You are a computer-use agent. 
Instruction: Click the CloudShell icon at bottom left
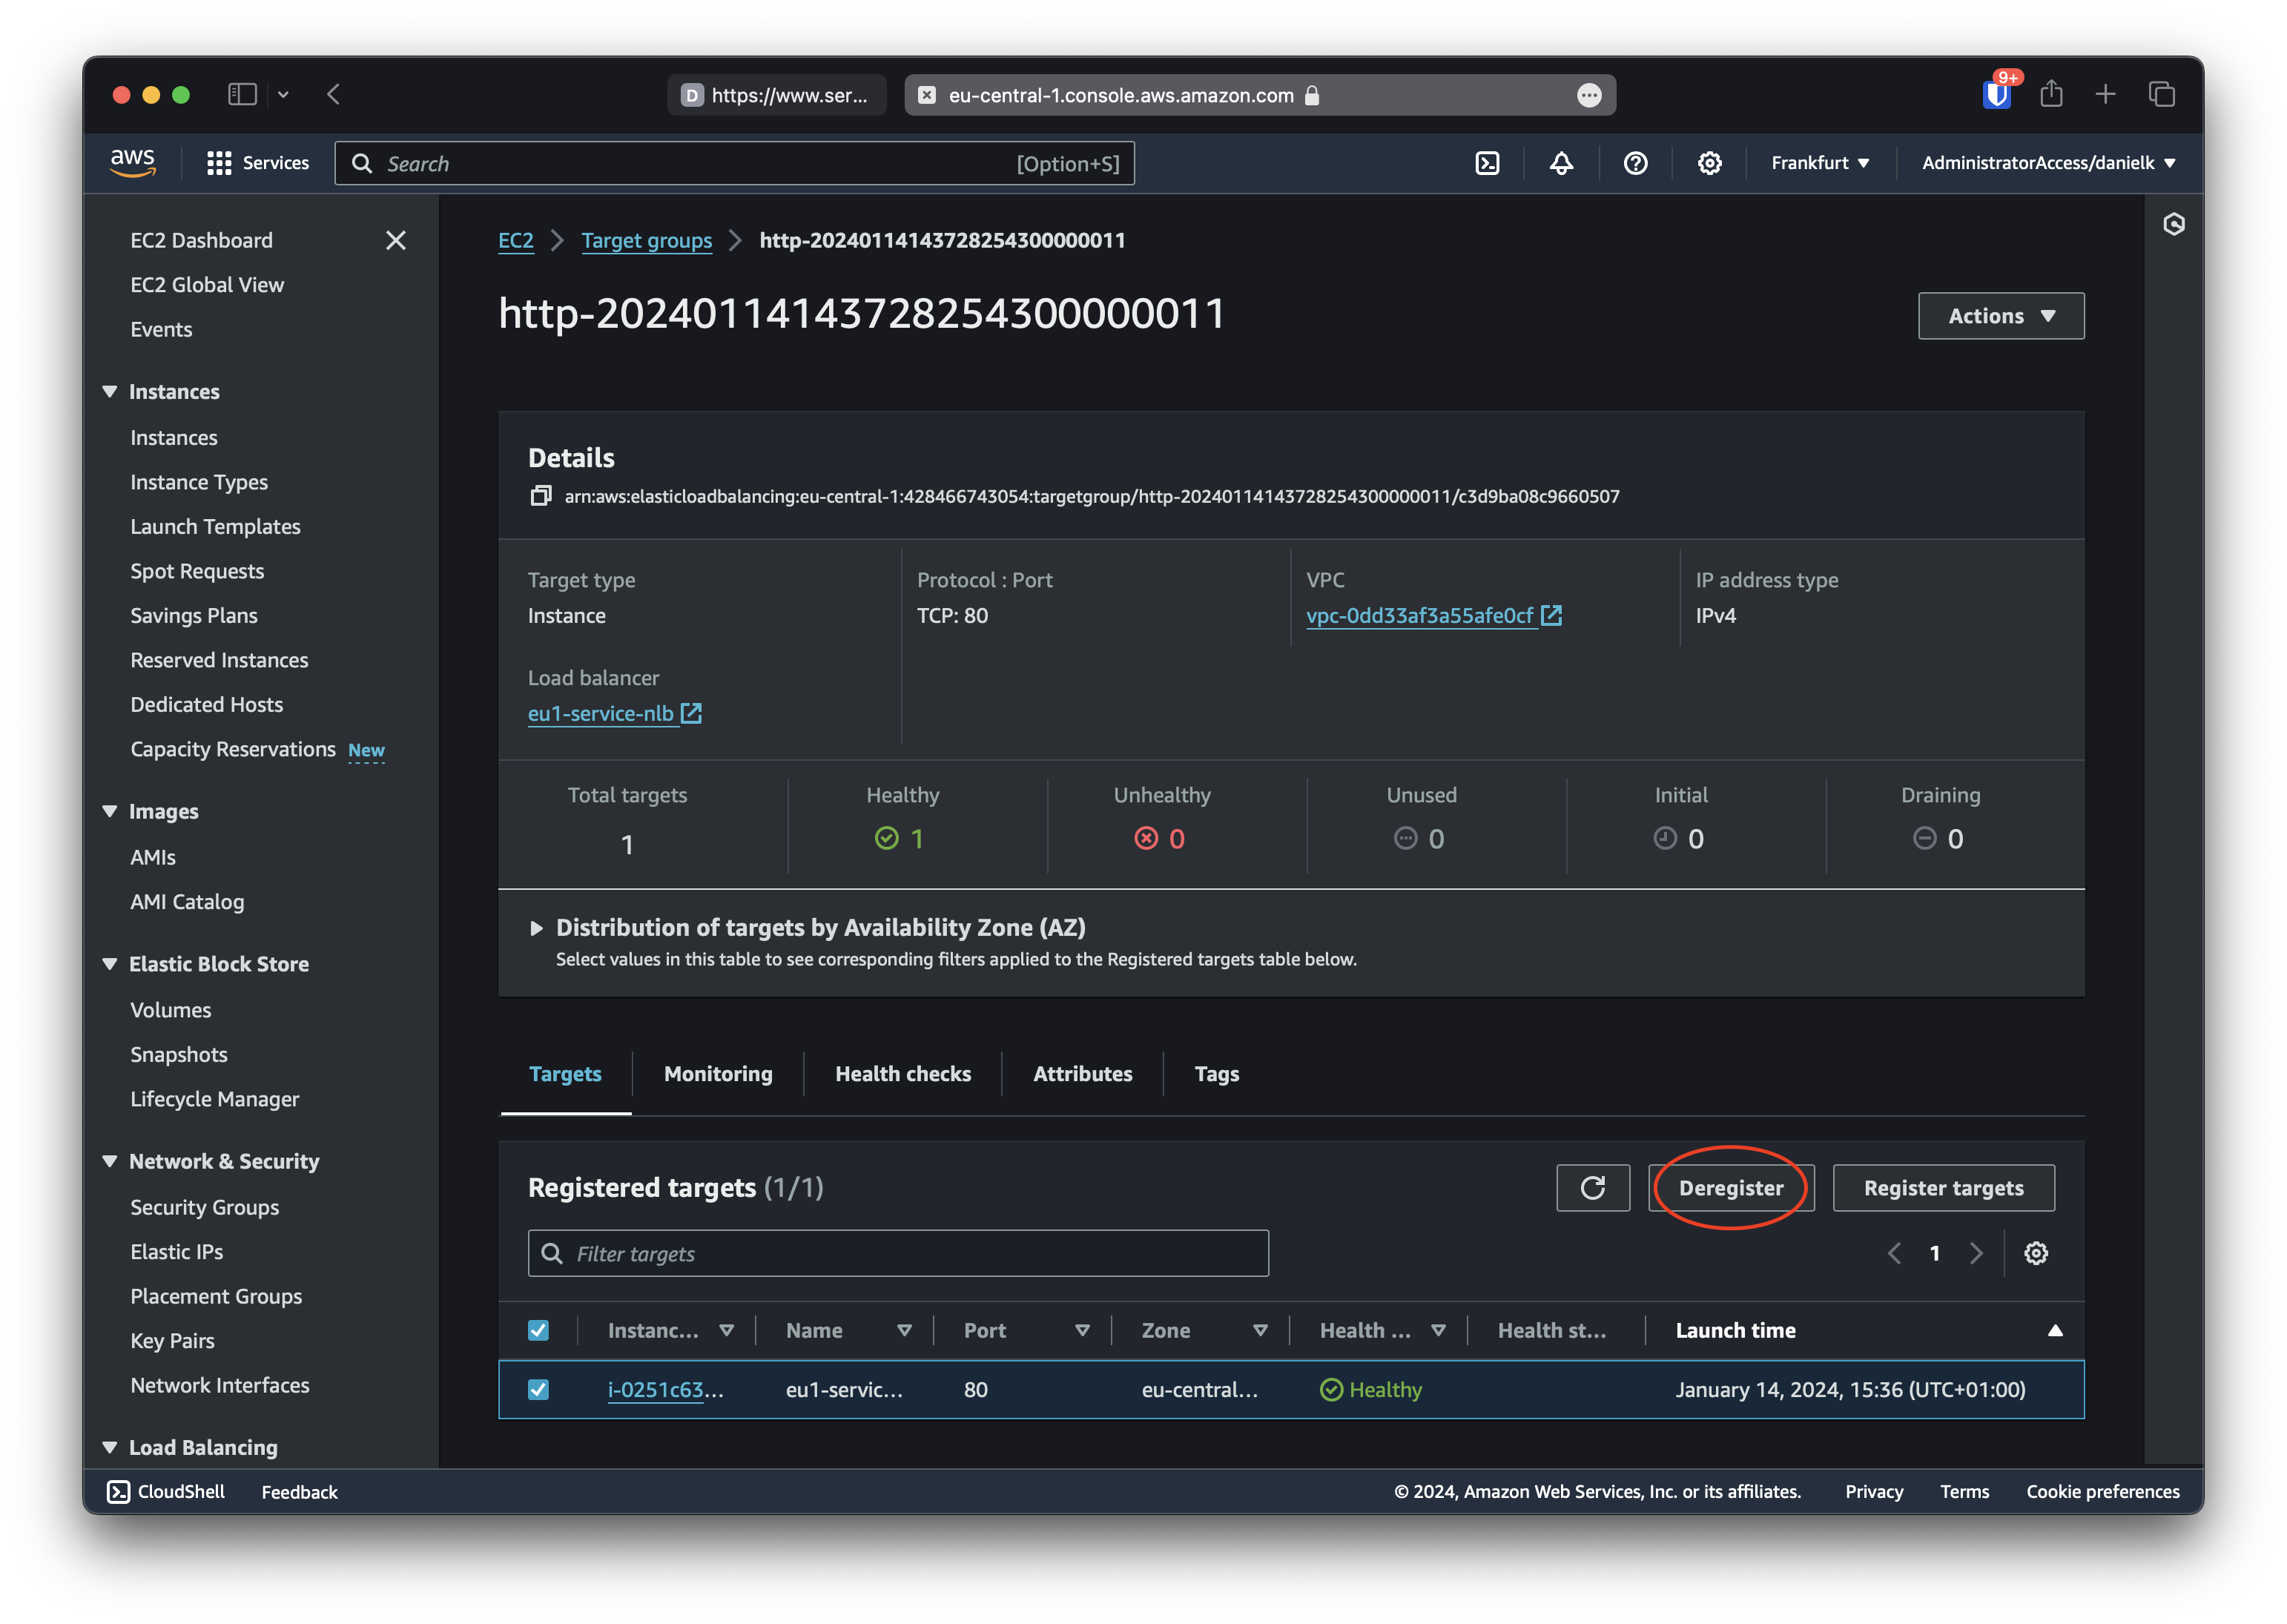(118, 1492)
